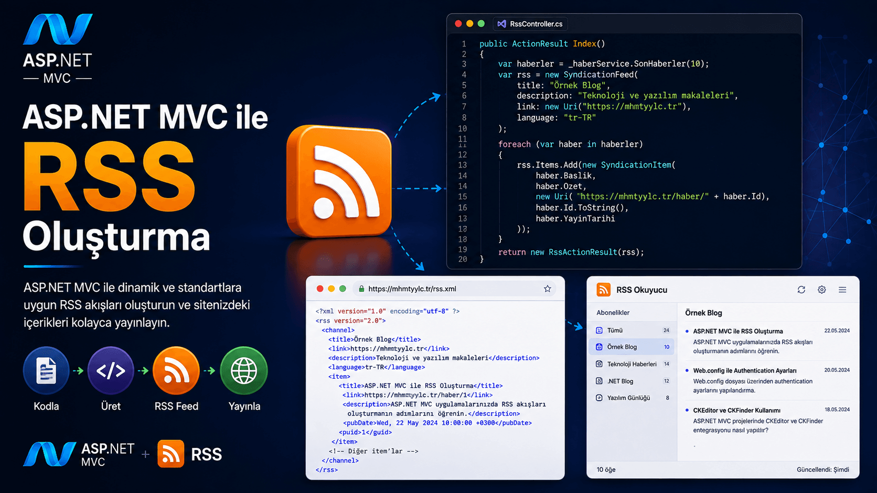Click the XML <language>tr-TR</language> line
877x493 pixels.
pos(376,367)
